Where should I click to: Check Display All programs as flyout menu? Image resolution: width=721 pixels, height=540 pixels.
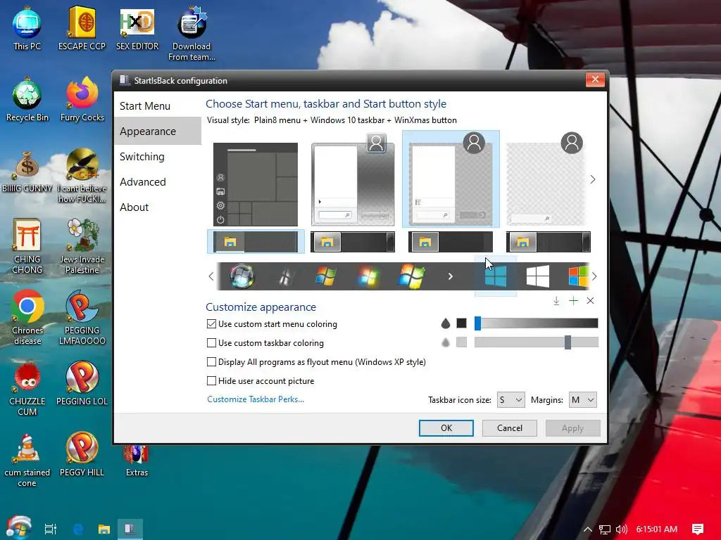click(211, 362)
